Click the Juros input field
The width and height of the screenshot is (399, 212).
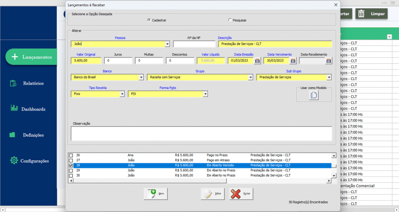118,60
